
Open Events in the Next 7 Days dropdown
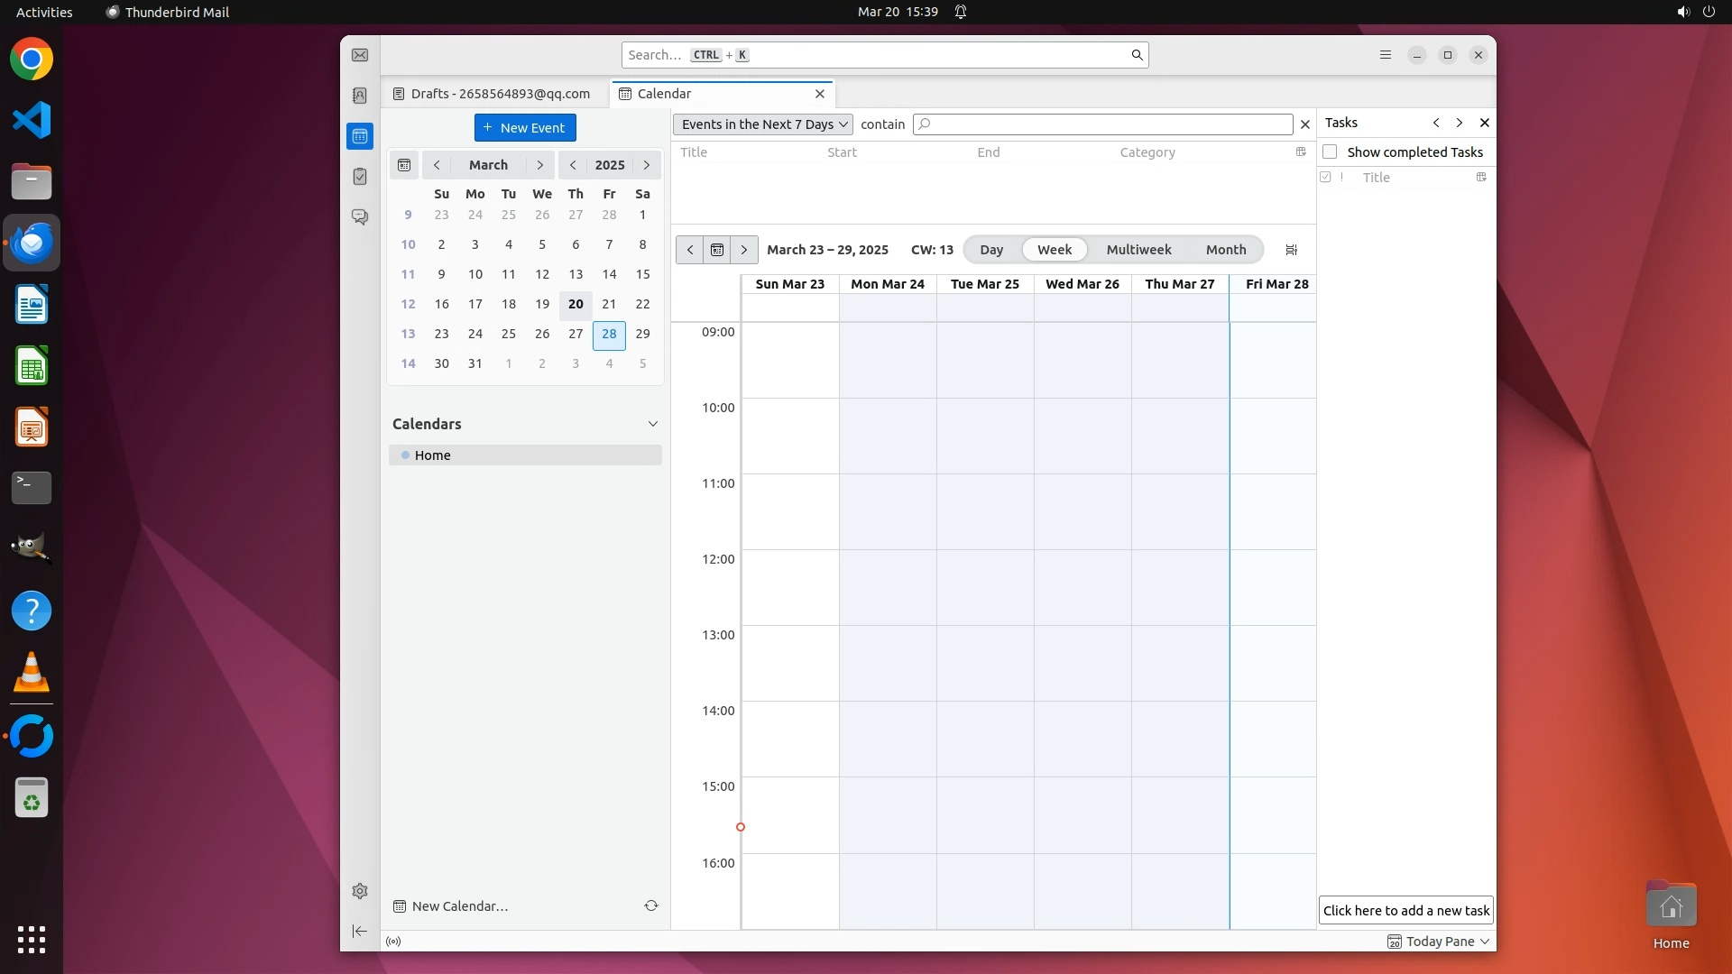(x=762, y=124)
